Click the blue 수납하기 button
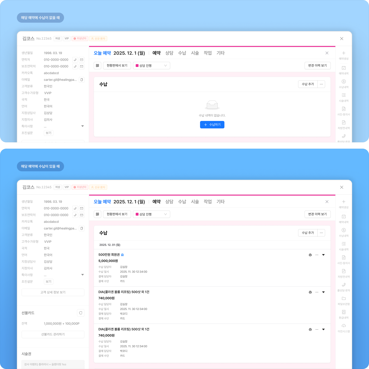 (212, 125)
